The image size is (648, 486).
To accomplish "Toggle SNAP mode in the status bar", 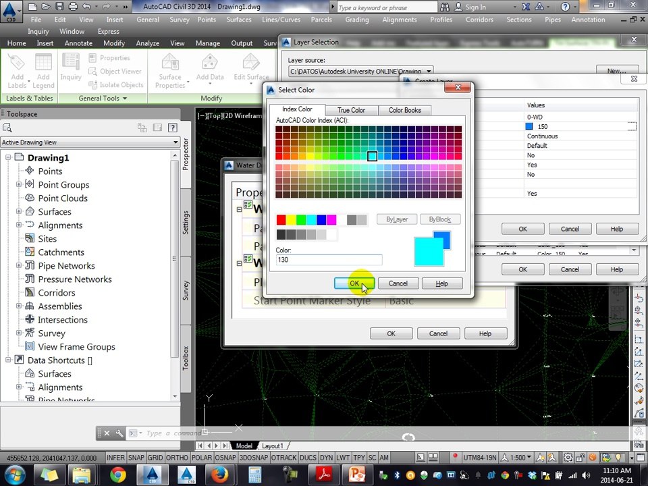I will tap(136, 458).
